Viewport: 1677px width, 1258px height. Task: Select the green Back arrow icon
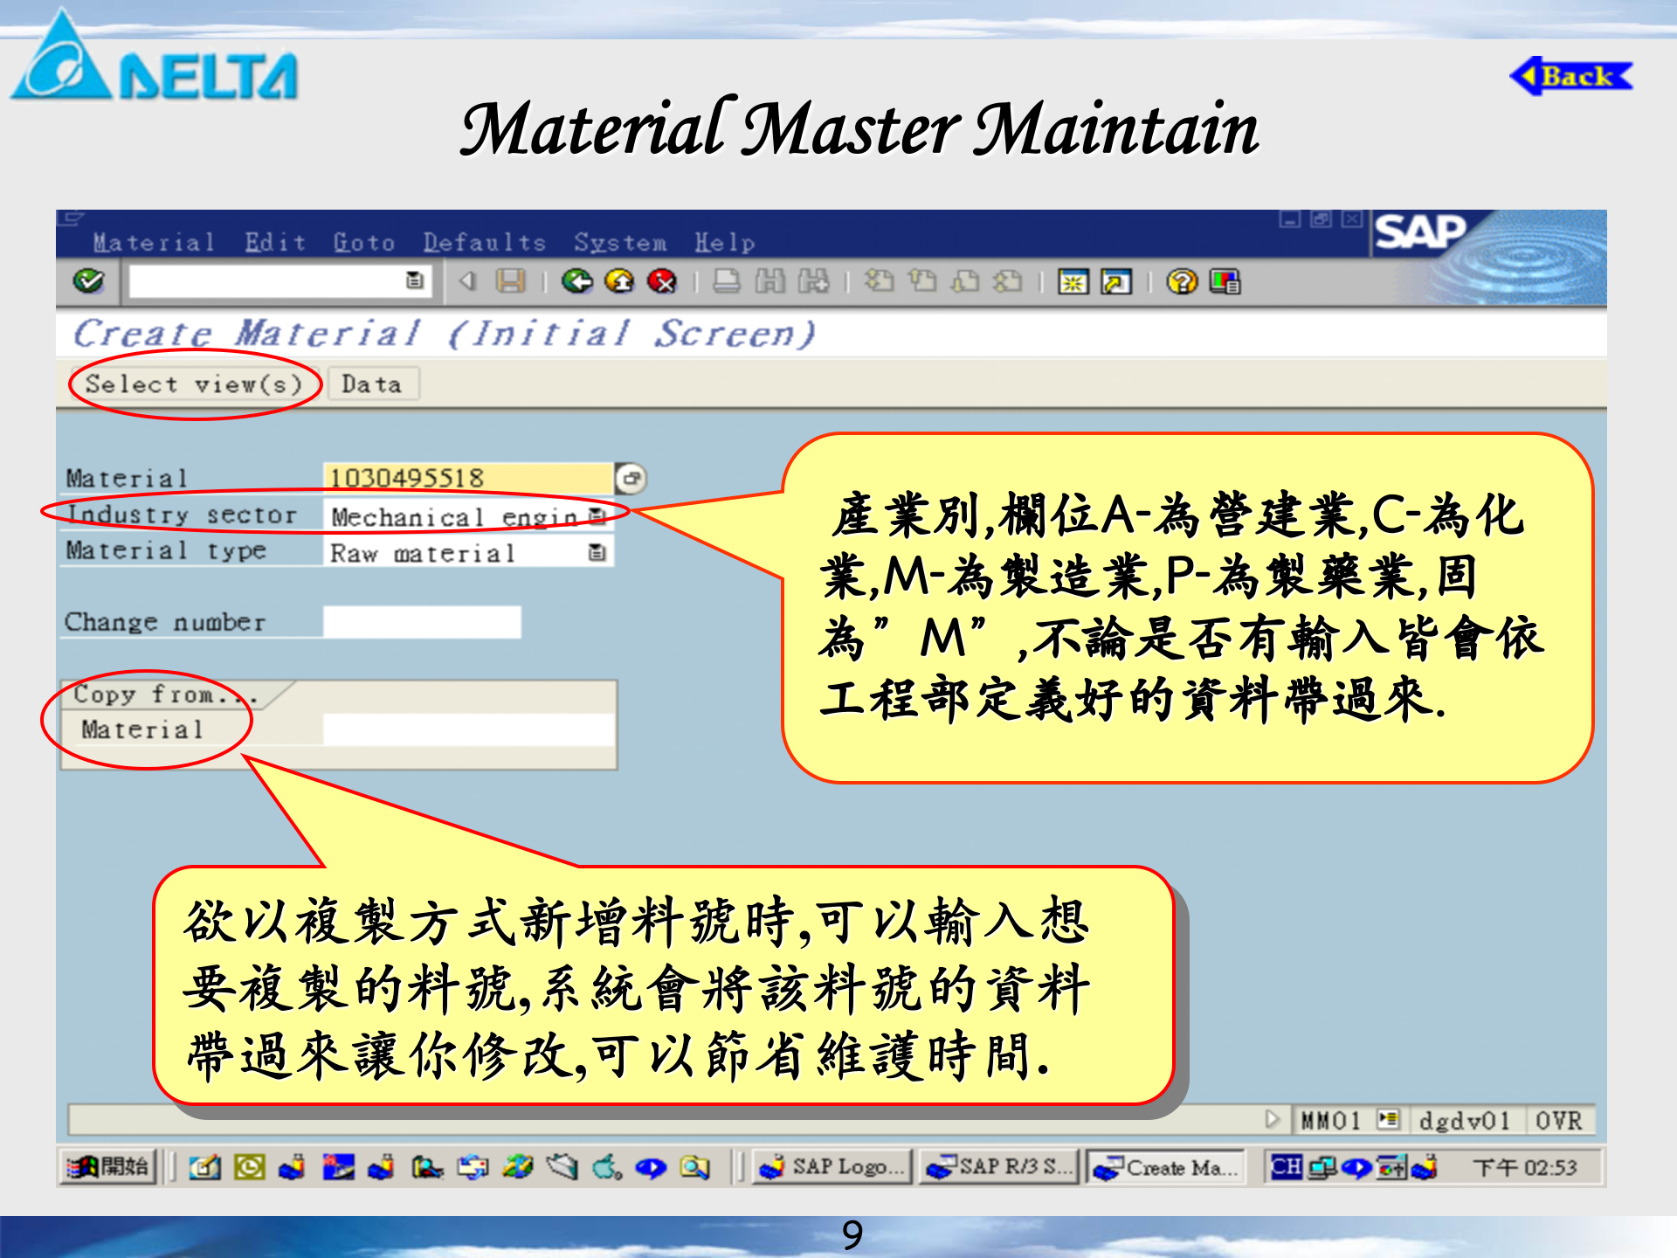(578, 281)
